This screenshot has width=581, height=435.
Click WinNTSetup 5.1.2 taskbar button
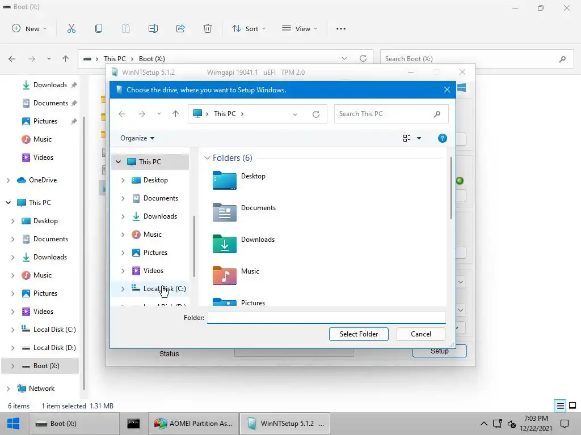pos(285,424)
